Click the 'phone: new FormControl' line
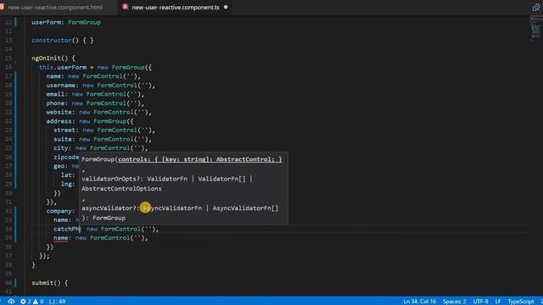This screenshot has height=305, width=543. (x=95, y=103)
